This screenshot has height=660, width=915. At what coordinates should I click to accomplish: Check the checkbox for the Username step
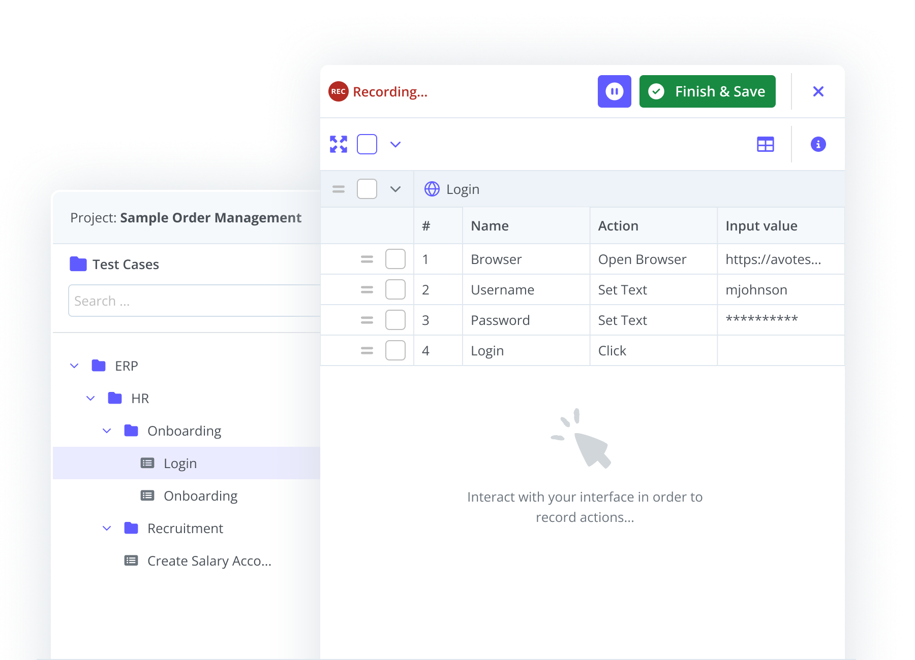pos(395,290)
